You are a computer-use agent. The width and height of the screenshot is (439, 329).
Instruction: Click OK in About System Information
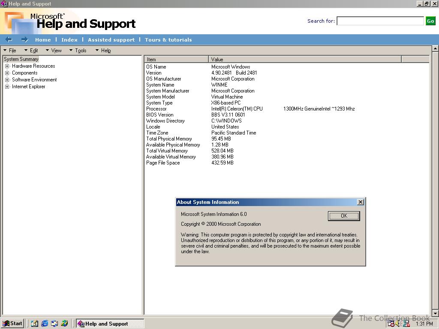coord(344,216)
